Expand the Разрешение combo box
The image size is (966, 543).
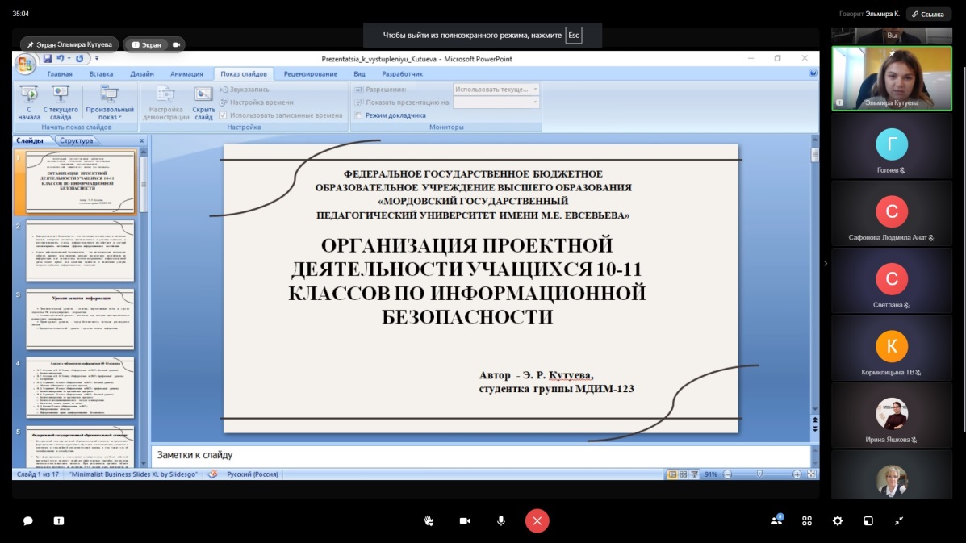534,90
